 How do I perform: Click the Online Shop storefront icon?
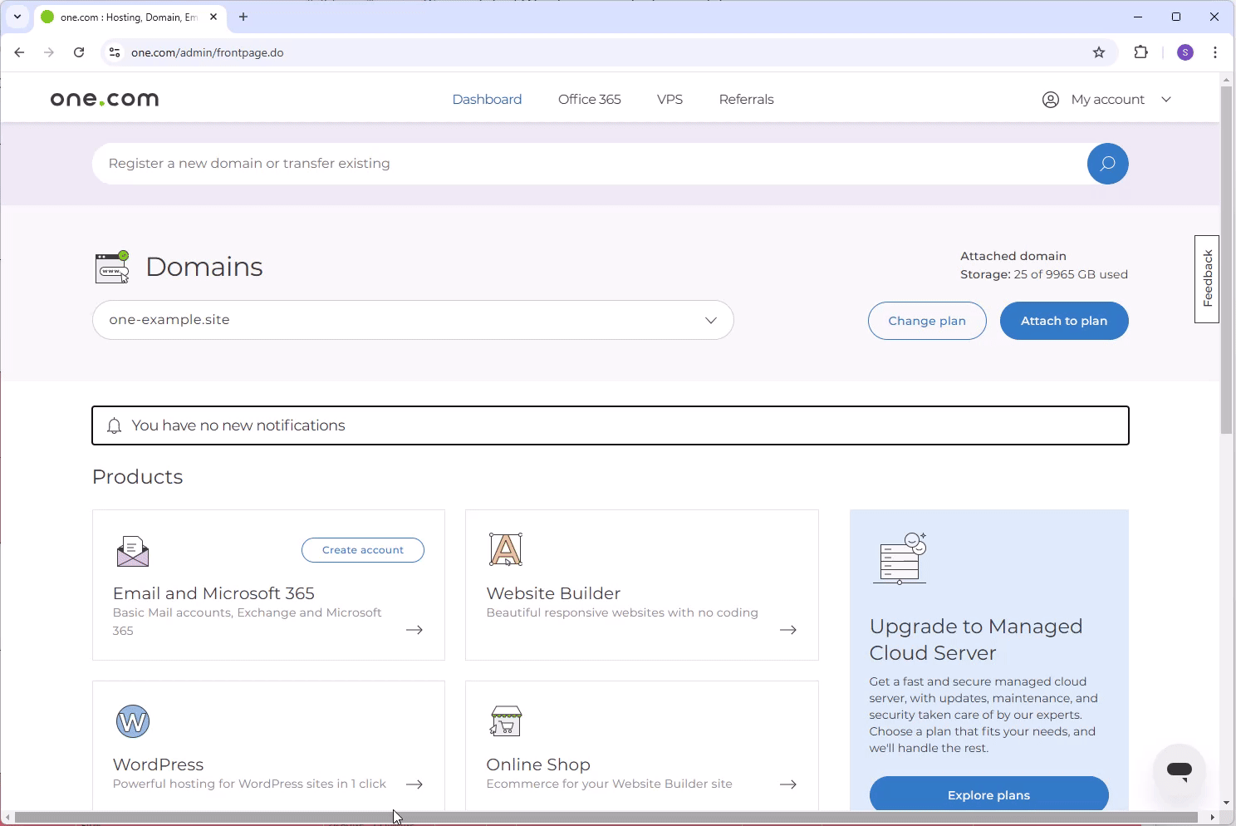(506, 720)
